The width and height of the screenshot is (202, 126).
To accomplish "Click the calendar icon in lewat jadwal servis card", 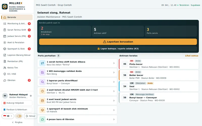I will (42, 101).
